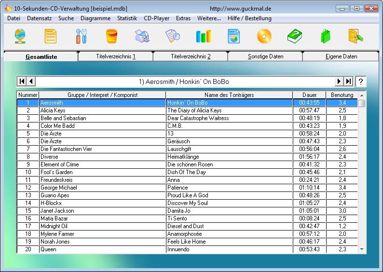Click the magnifying glass search document icon
Screen dimensions: 383x272
(172, 36)
